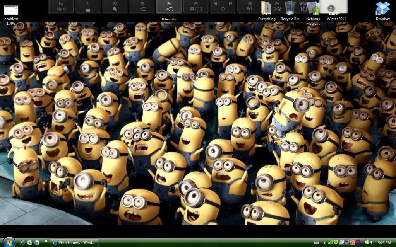This screenshot has width=396, height=247.
Task: Click the F6 F7 brightness key
Action: pyautogui.click(x=223, y=7)
